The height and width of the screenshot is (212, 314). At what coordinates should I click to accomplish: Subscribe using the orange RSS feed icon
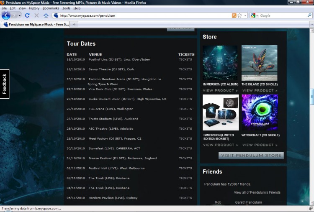[234, 15]
